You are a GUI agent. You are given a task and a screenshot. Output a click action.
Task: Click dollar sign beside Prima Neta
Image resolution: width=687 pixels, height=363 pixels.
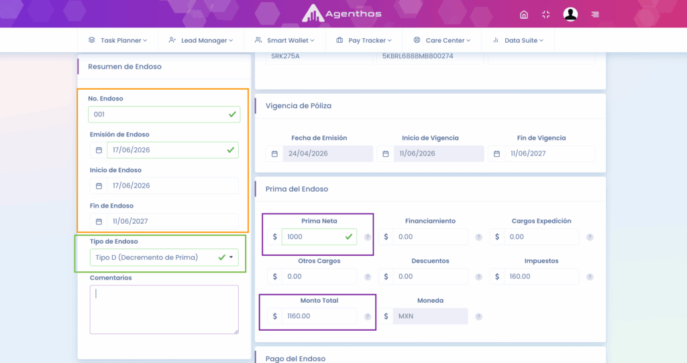(x=274, y=236)
